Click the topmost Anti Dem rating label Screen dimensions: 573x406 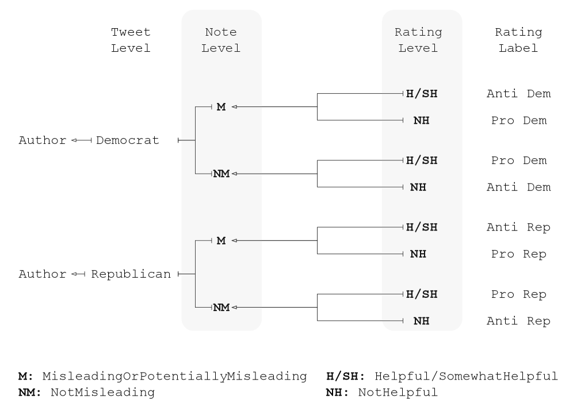click(518, 93)
